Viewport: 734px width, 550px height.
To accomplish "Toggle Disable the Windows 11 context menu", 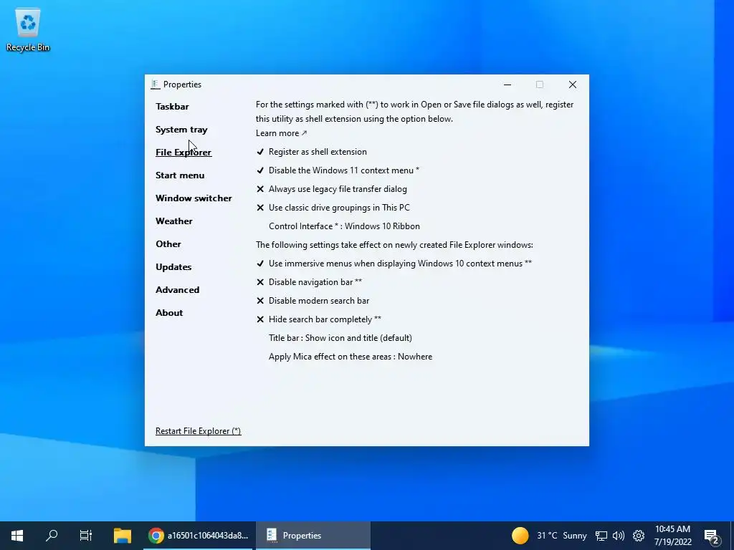I will 338,170.
